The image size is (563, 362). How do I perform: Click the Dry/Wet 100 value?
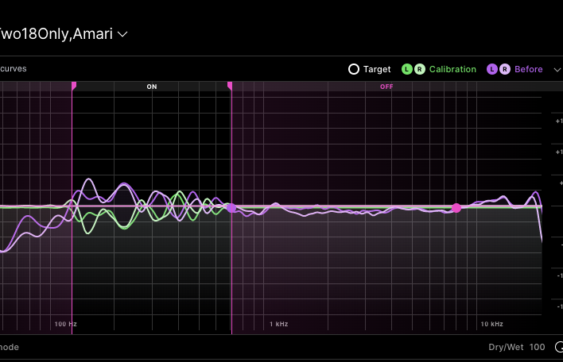(x=537, y=347)
